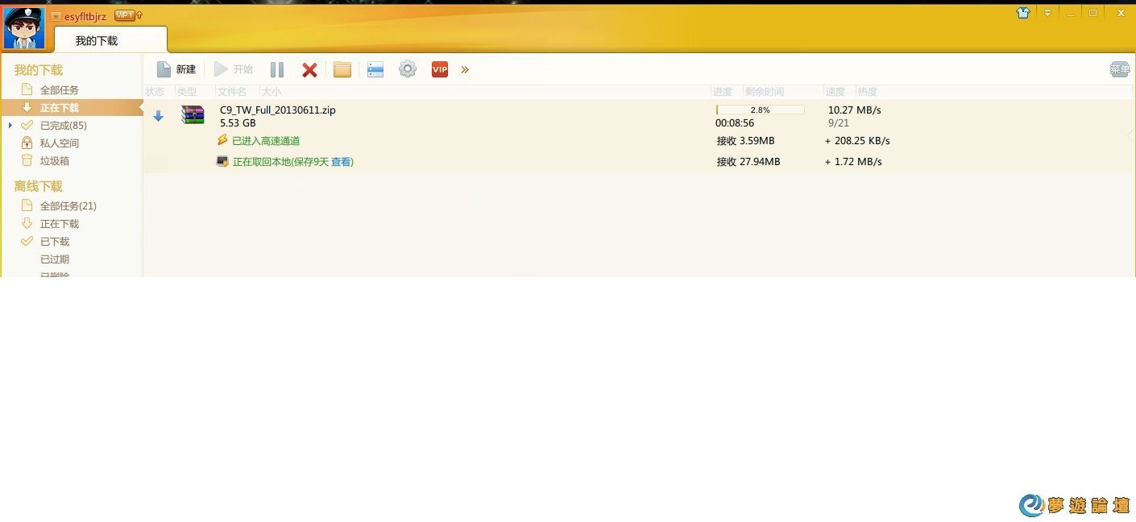
Task: Open the title bar dropdown menu arrow
Action: click(x=1047, y=13)
